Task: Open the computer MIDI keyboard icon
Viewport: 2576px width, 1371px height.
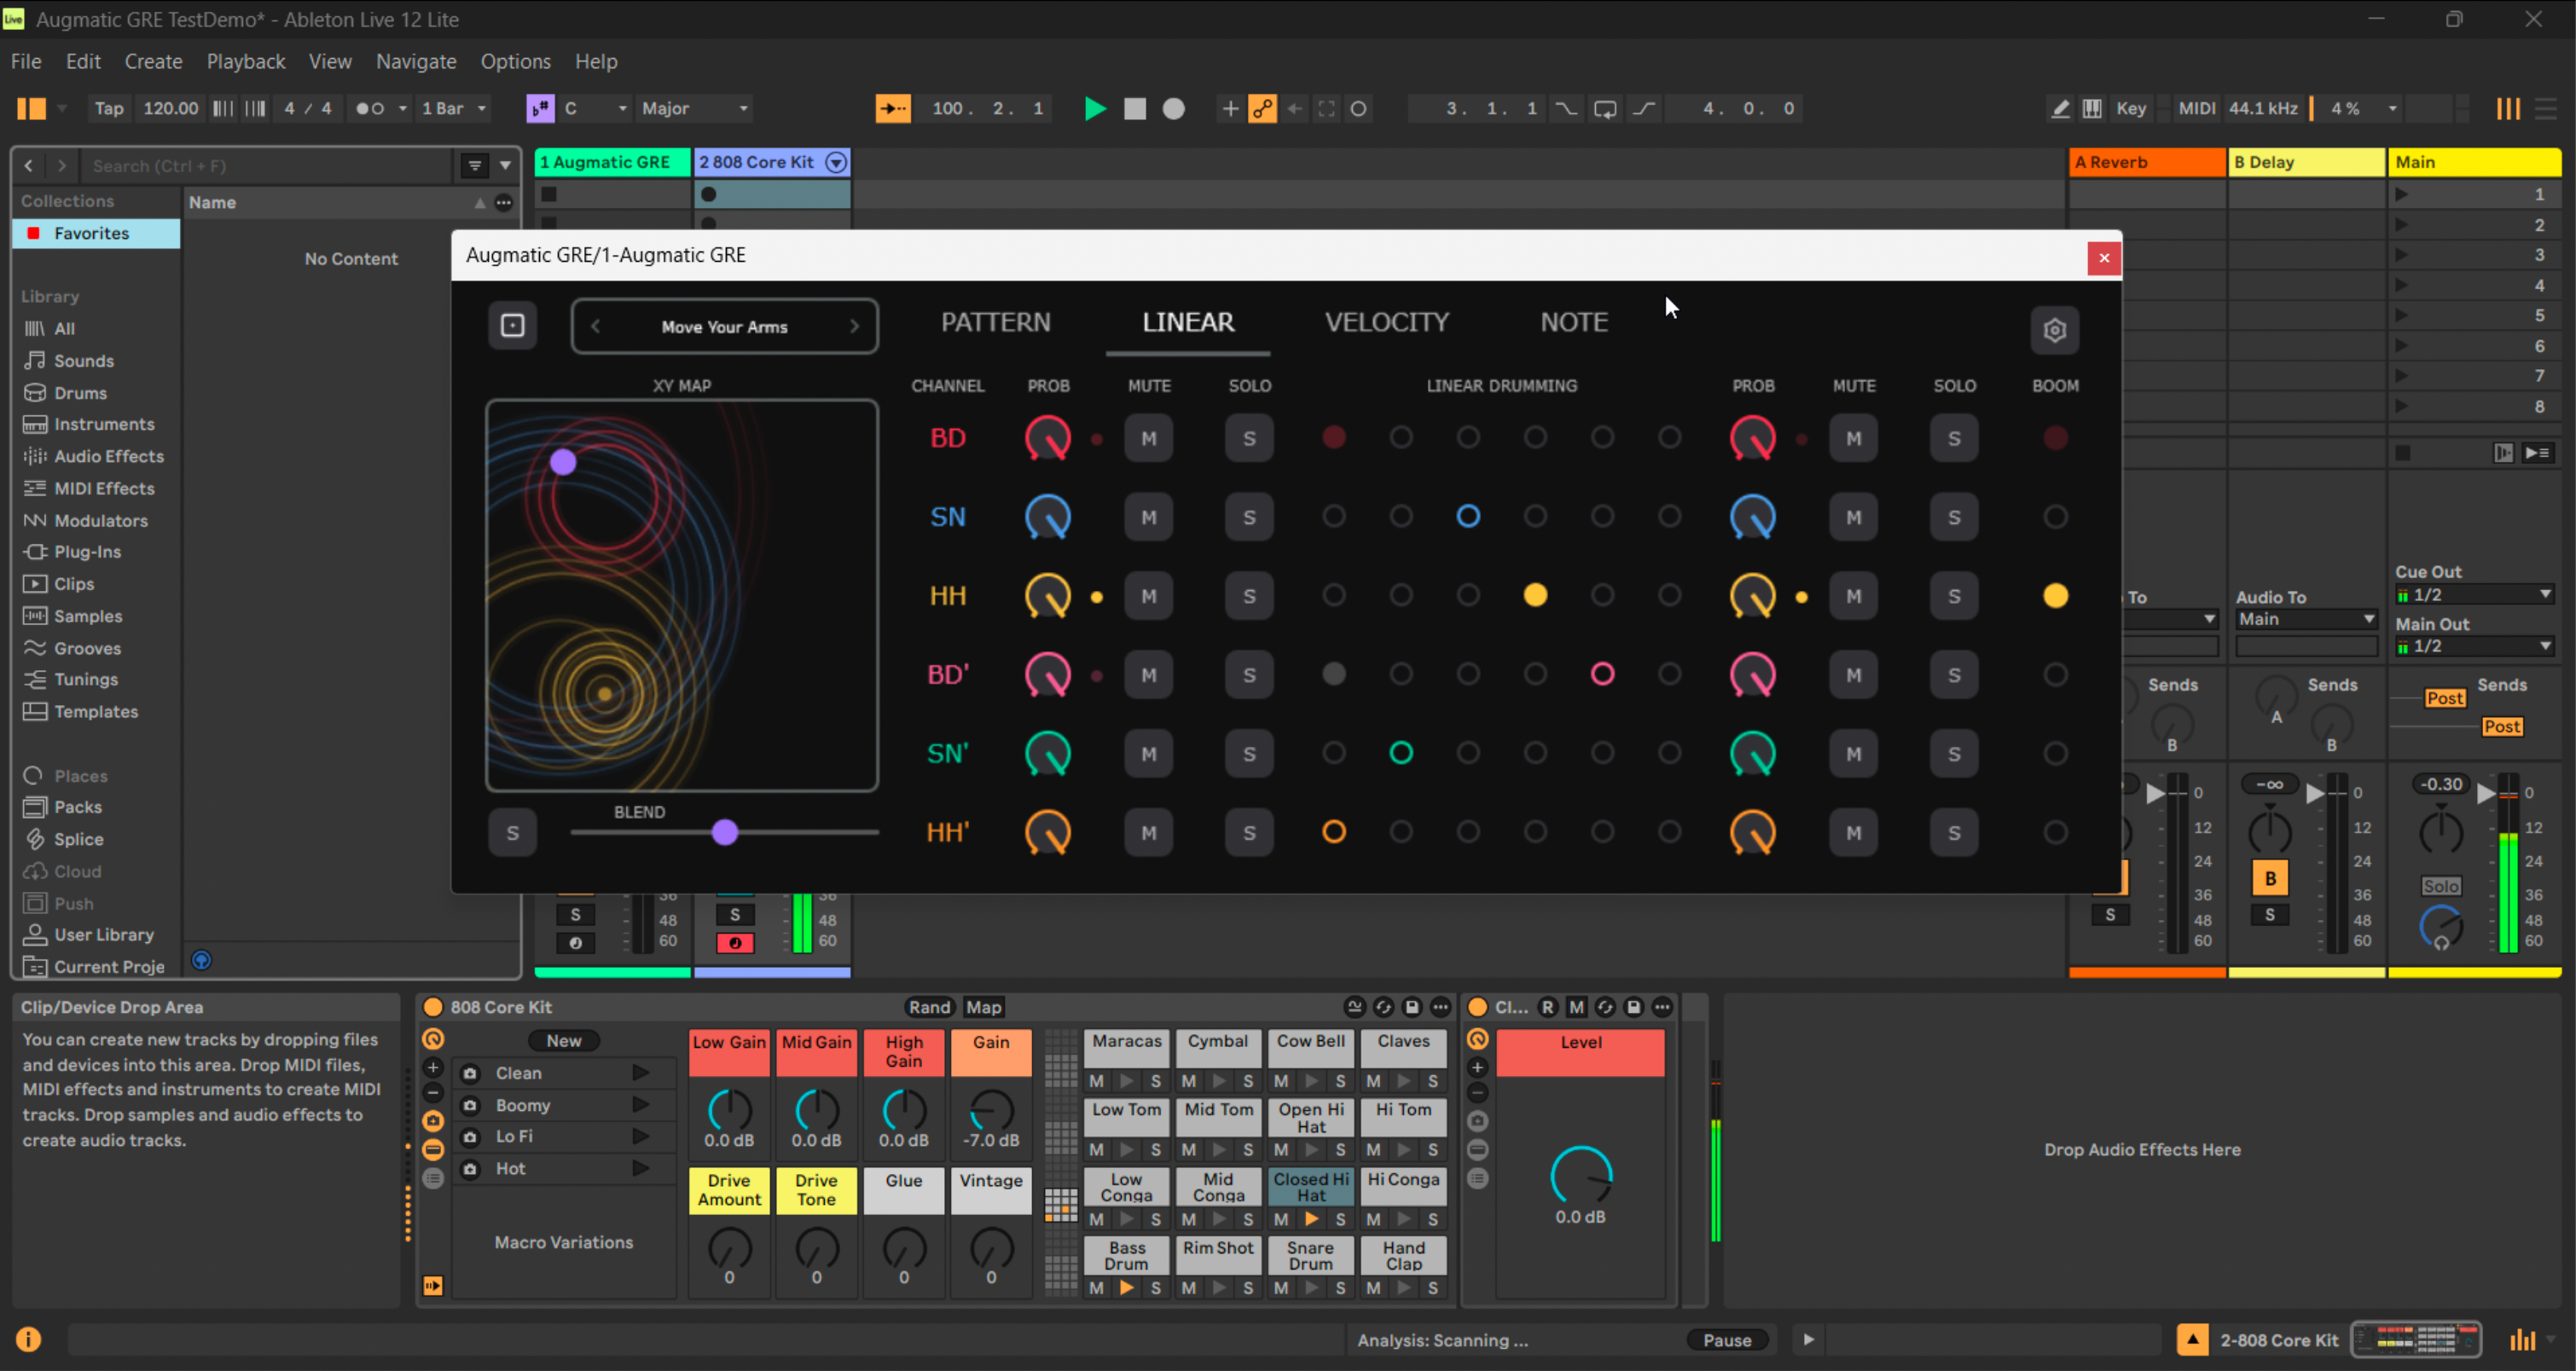Action: (x=2092, y=108)
